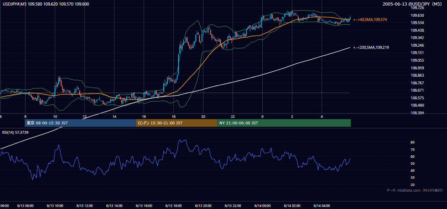The width and height of the screenshot is (447, 209).
Task: Click hour label 10 under price chart
Action: [x=55, y=116]
